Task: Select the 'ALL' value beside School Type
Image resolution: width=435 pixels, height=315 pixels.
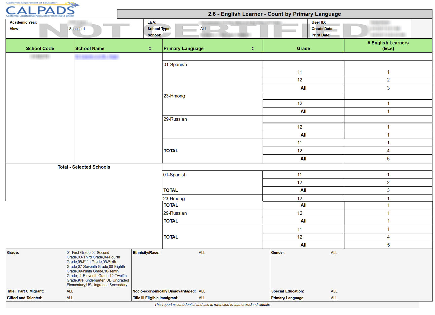Action: point(203,29)
